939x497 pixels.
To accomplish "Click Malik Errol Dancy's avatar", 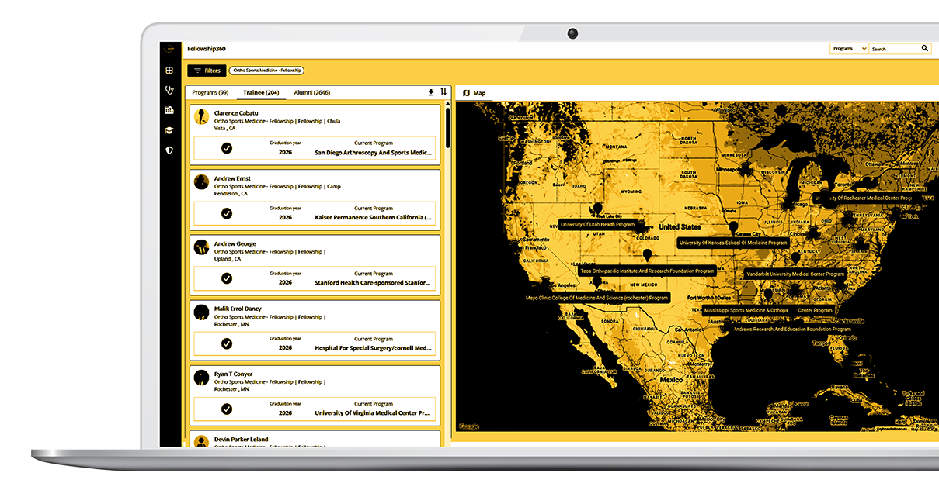I will pos(201,312).
